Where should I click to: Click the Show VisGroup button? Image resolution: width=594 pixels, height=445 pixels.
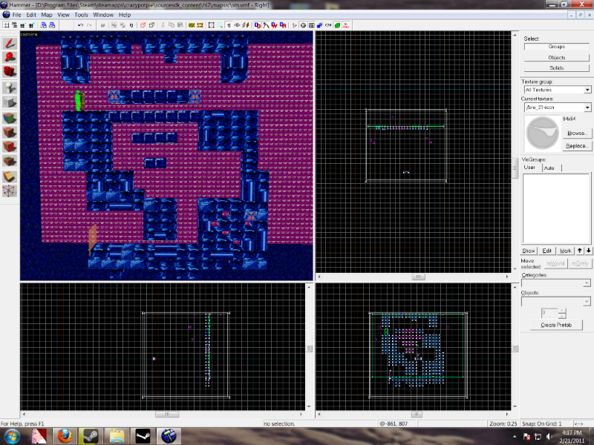click(x=529, y=251)
